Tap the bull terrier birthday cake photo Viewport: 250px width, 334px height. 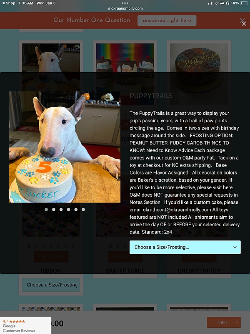[65, 147]
